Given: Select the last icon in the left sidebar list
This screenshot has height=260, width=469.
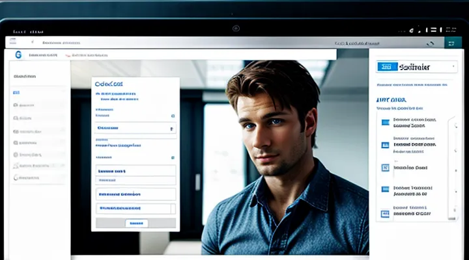Looking at the screenshot, I should 16,177.
